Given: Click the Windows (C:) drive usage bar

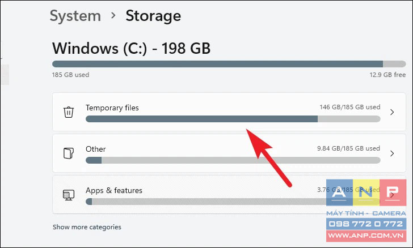Looking at the screenshot, I should (x=229, y=64).
